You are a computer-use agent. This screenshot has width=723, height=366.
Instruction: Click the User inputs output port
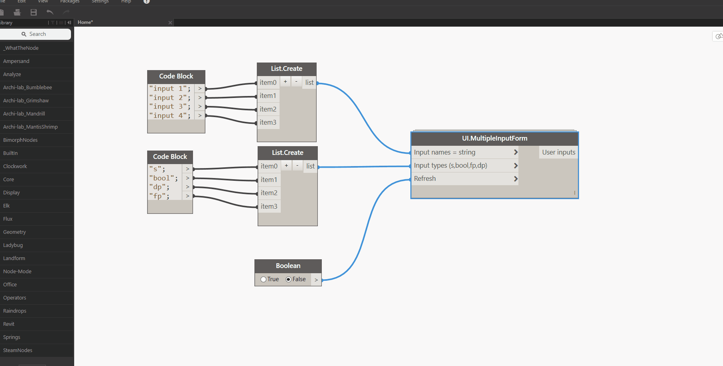point(558,152)
